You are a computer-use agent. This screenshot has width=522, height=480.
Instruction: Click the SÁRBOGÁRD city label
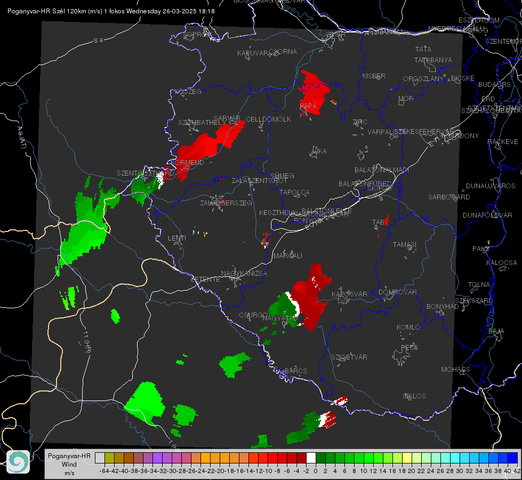tap(449, 197)
